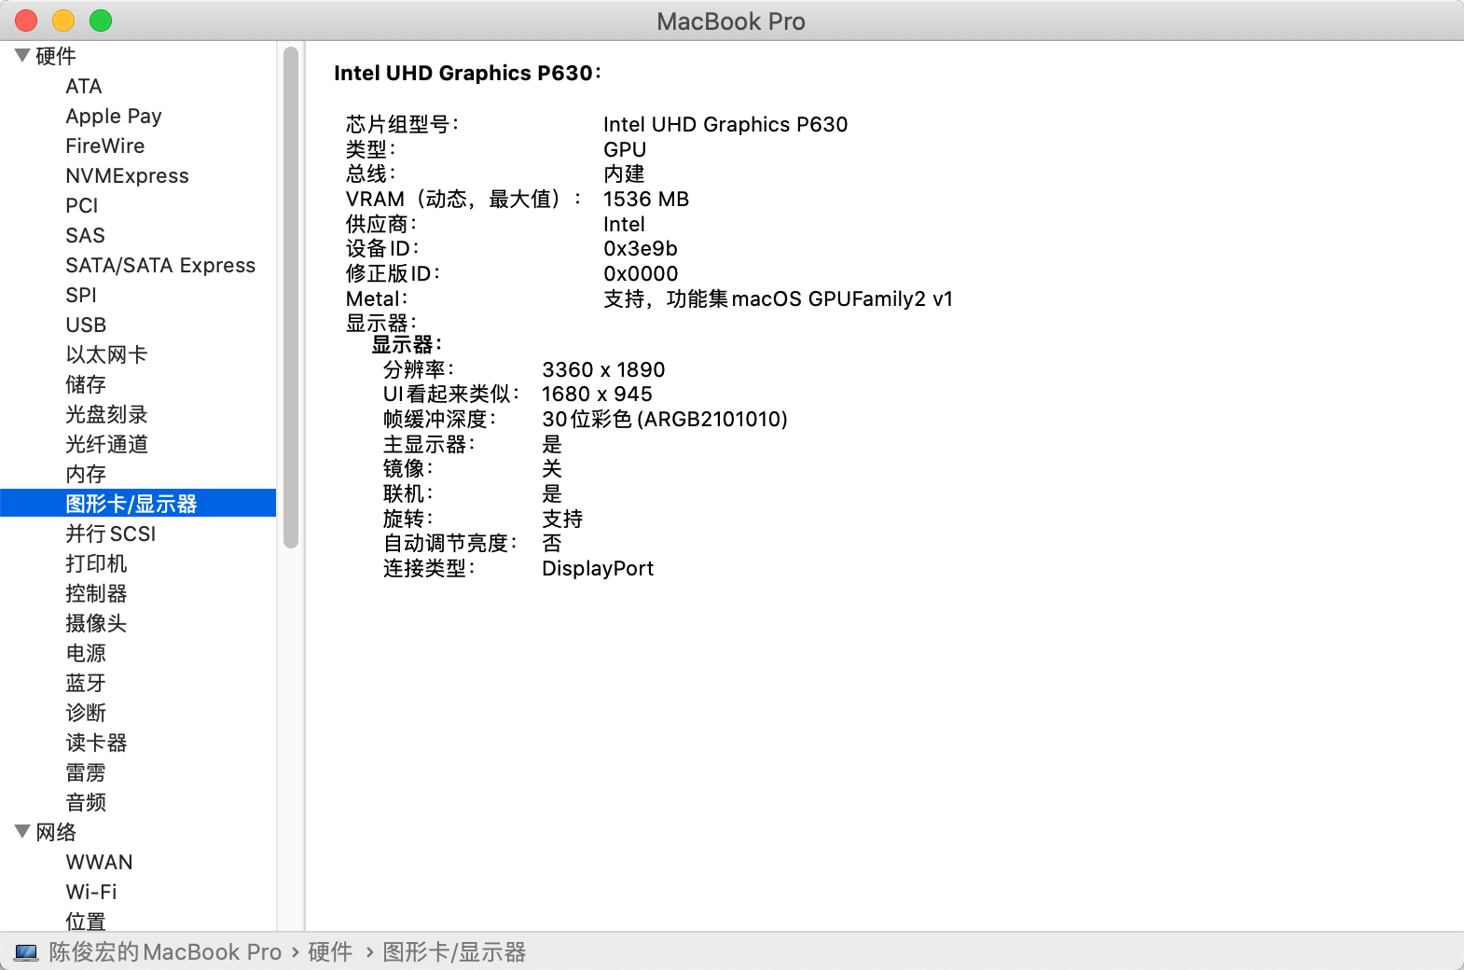Viewport: 1464px width, 970px height.
Task: Click 陈俊宏的MacBook Pro in path bar
Action: [165, 952]
